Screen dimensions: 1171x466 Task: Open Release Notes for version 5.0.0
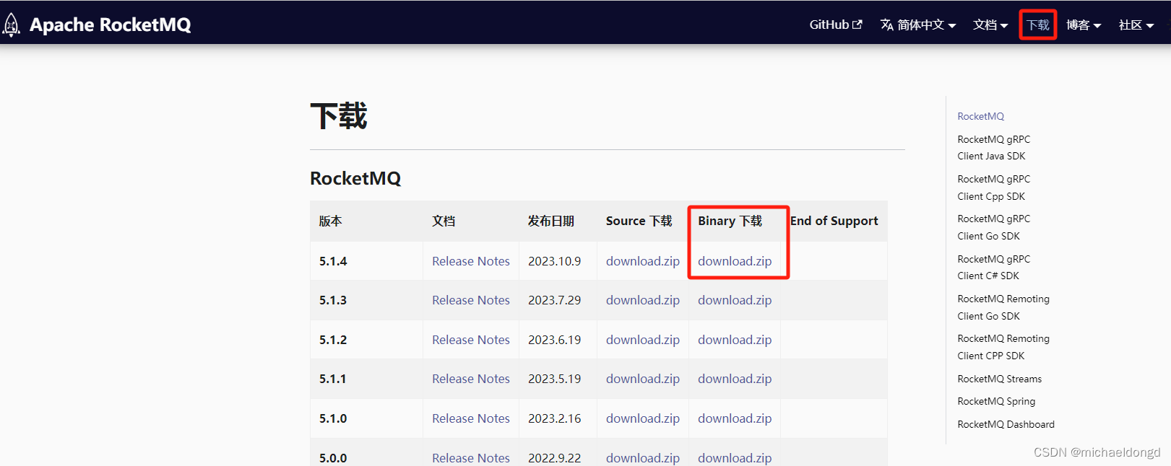click(x=471, y=458)
